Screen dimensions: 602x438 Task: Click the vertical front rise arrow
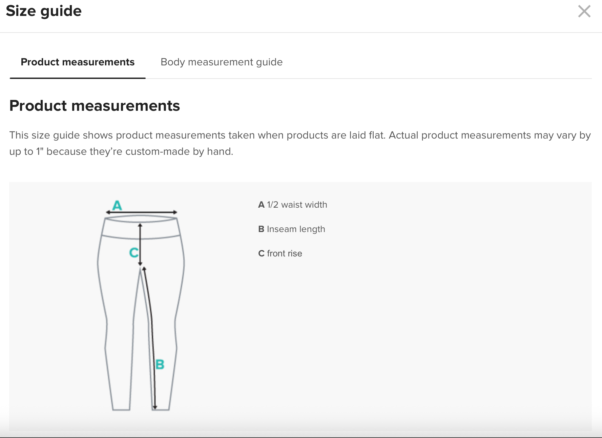(140, 244)
